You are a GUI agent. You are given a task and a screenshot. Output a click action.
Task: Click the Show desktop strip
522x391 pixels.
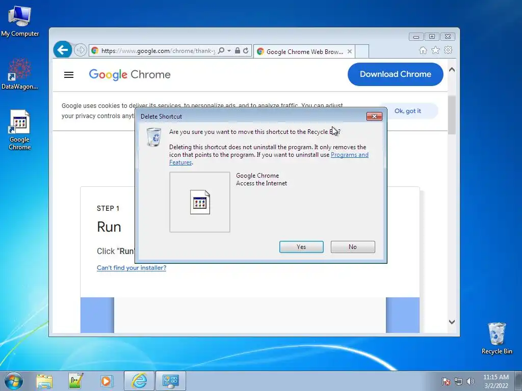pyautogui.click(x=518, y=381)
